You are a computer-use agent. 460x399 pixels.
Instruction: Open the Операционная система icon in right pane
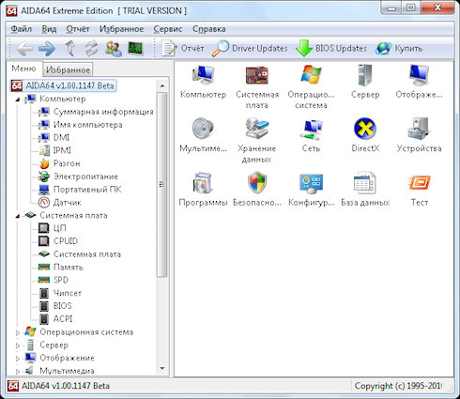coord(311,87)
